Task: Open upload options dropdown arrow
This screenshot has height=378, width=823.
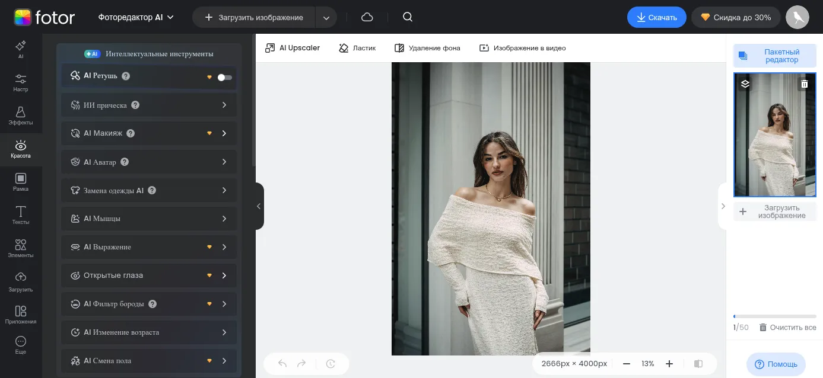Action: point(326,18)
